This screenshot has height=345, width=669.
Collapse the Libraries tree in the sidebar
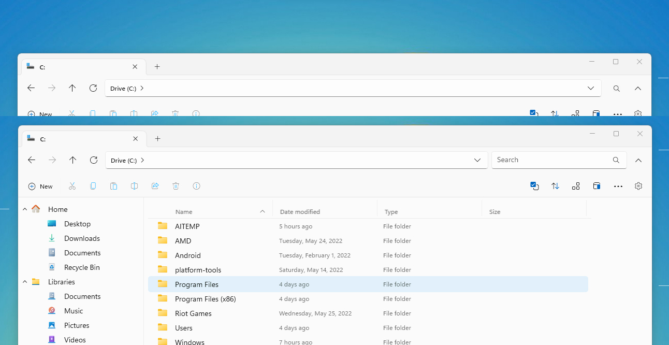click(24, 281)
